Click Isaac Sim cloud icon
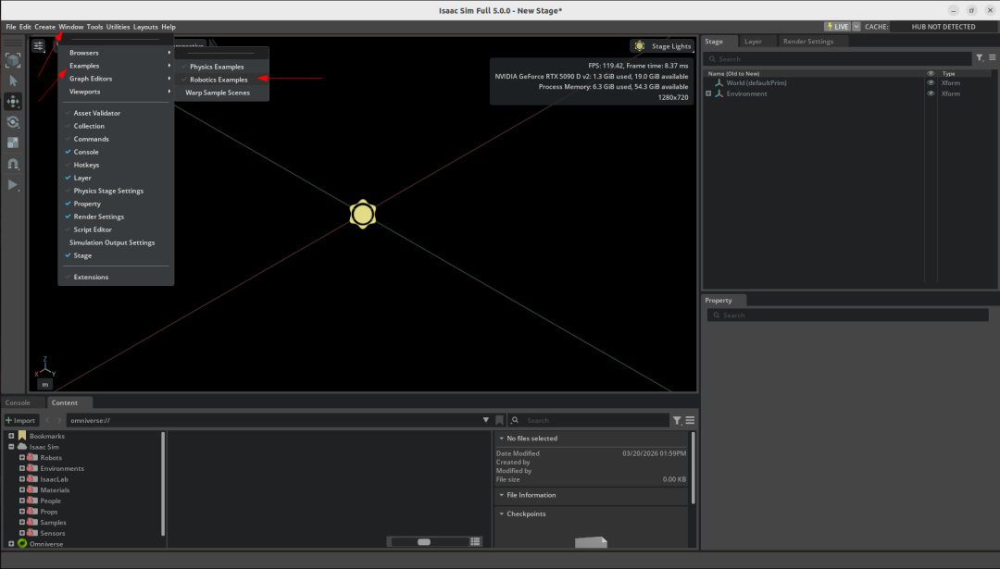The height and width of the screenshot is (569, 1000). coord(22,447)
